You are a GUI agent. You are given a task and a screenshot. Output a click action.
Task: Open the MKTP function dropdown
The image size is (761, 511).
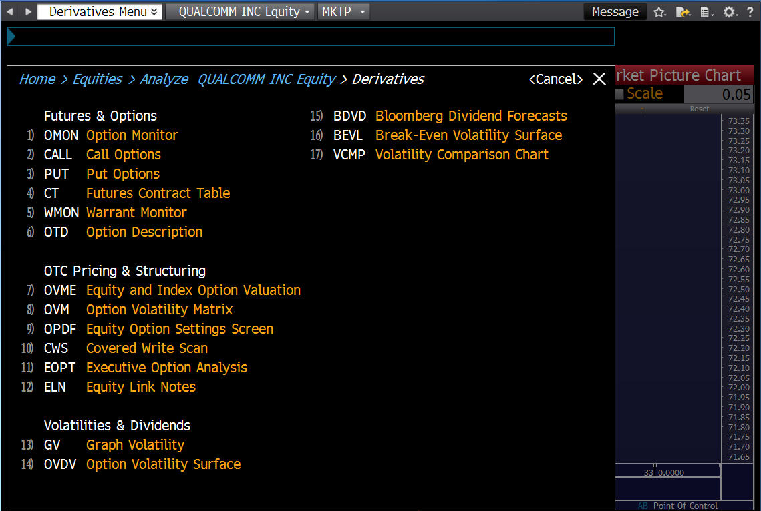click(x=343, y=11)
